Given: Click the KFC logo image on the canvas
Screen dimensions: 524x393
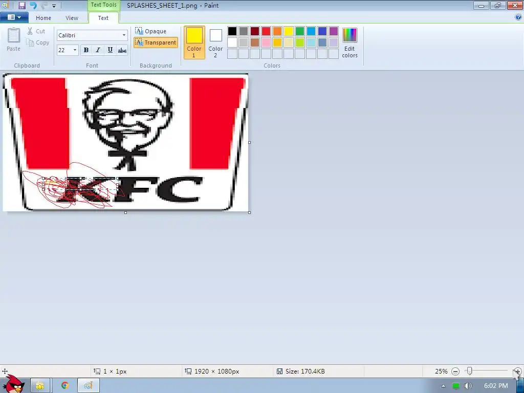Looking at the screenshot, I should tap(126, 142).
